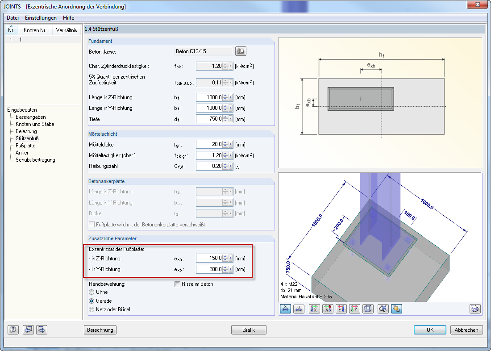Click arrow button beside Reibungszahl field
This screenshot has height=351, width=491.
(231, 166)
